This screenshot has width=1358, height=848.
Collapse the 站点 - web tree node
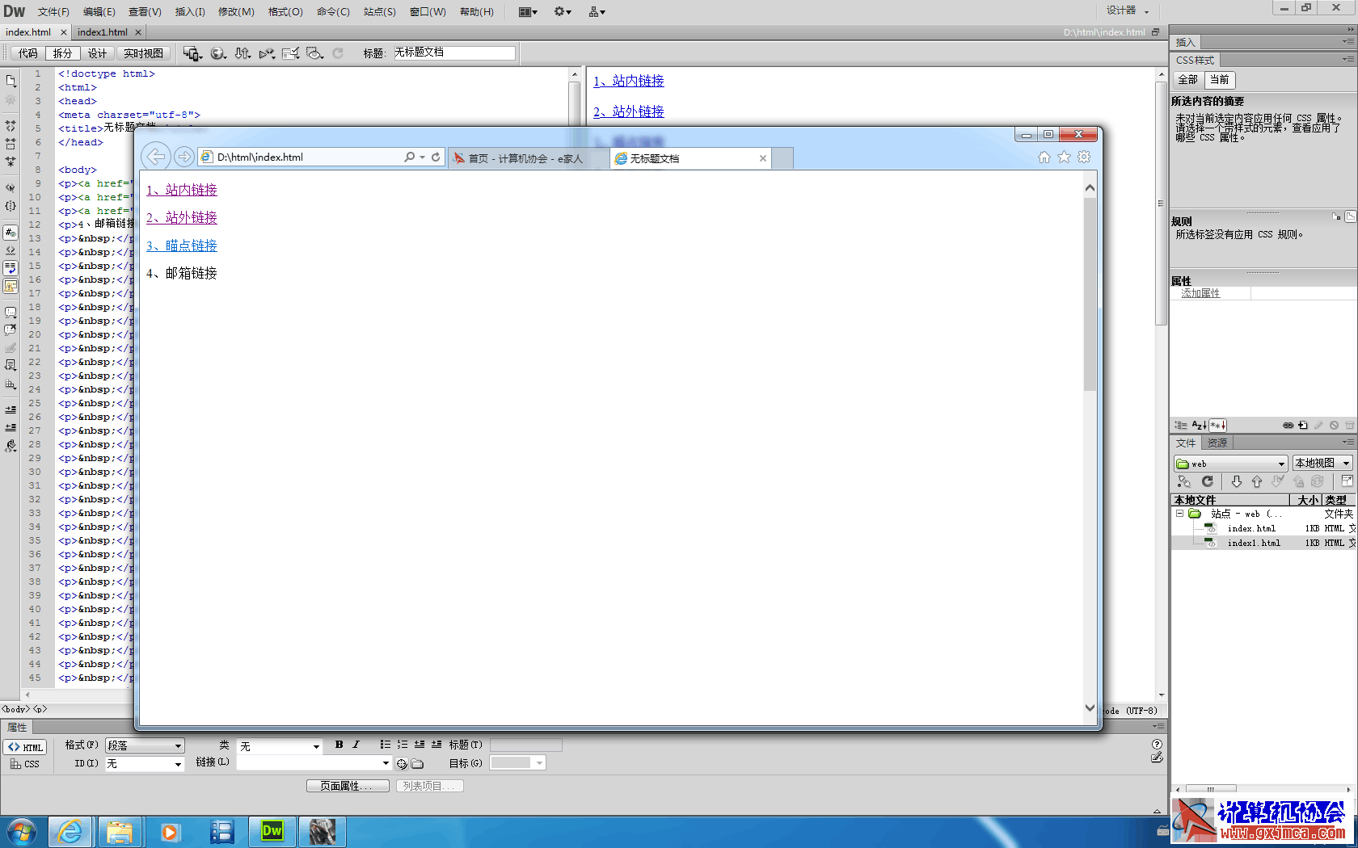pyautogui.click(x=1179, y=514)
